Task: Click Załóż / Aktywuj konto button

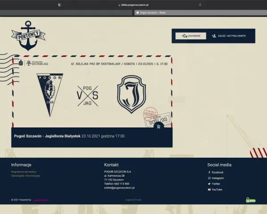Action: pyautogui.click(x=229, y=36)
